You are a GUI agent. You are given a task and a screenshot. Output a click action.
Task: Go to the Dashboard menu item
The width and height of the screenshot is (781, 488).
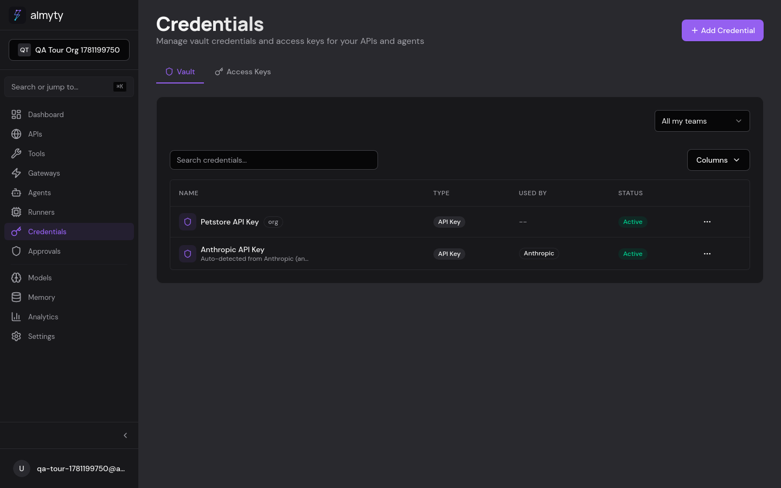point(69,114)
